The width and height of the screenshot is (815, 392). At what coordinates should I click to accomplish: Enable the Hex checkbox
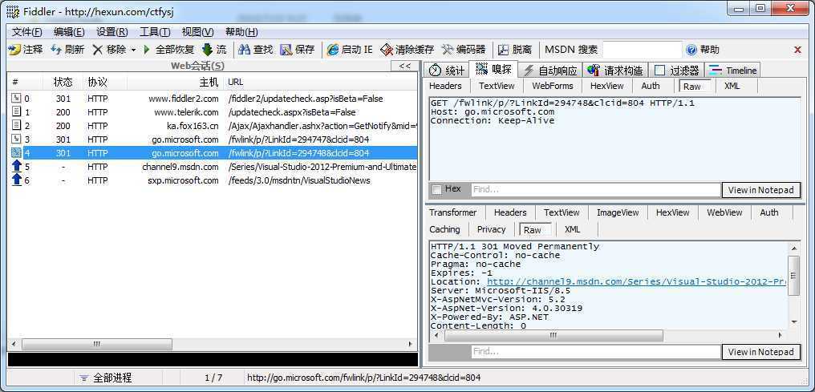tap(436, 189)
